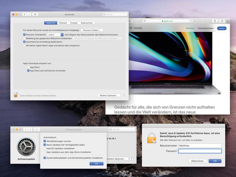Minimize the Softwareupdate window

pos(17,130)
